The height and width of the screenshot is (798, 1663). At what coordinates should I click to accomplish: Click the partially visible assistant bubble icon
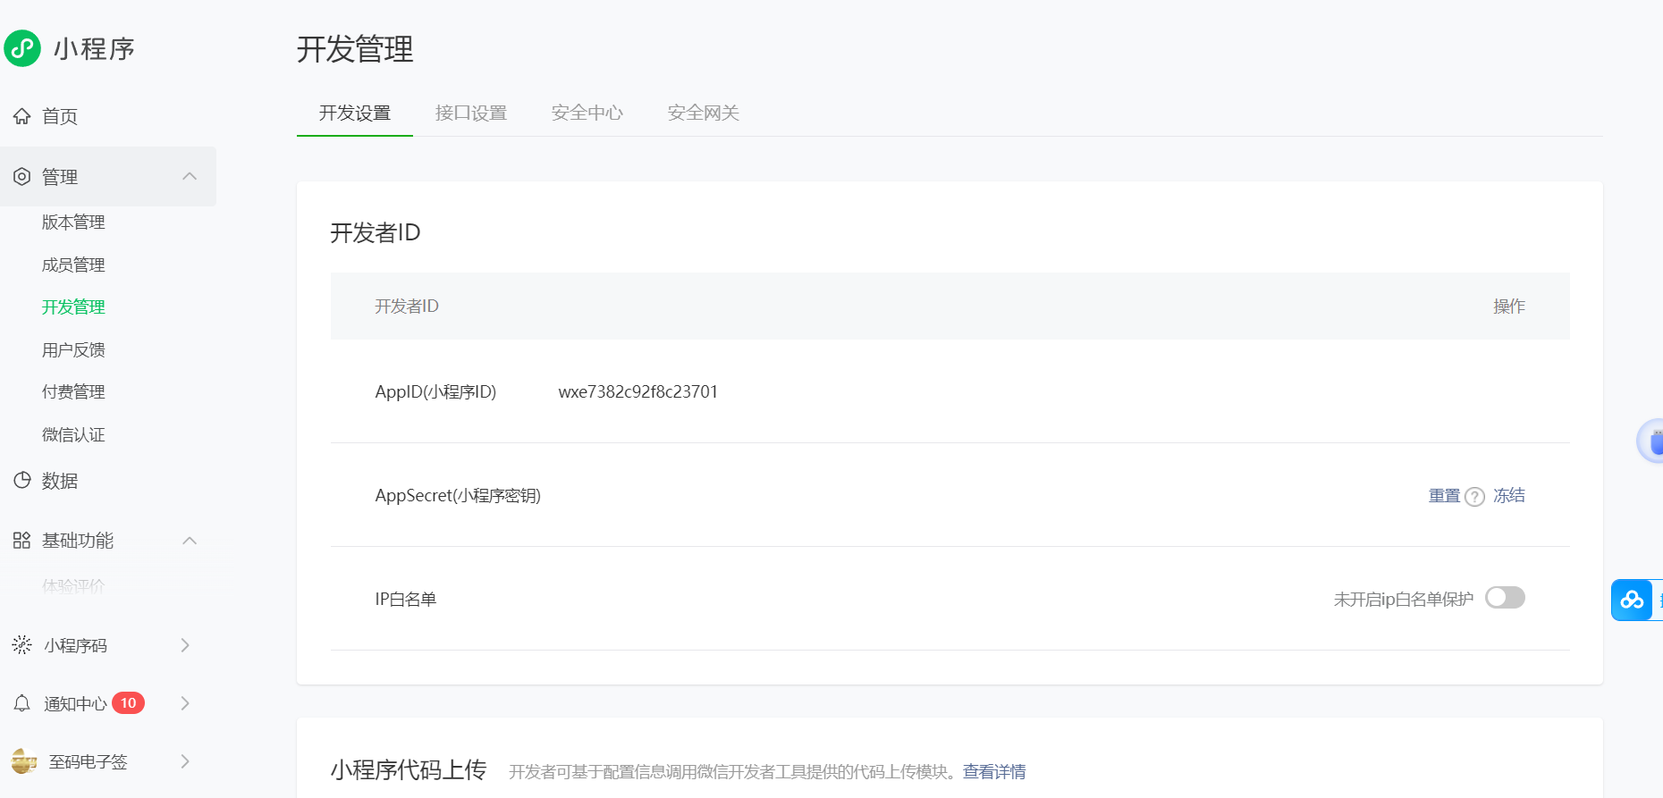pyautogui.click(x=1651, y=441)
